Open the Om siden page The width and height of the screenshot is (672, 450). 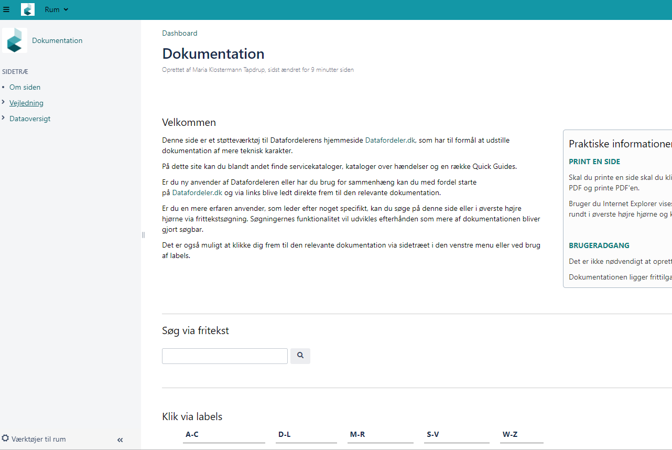(x=25, y=87)
